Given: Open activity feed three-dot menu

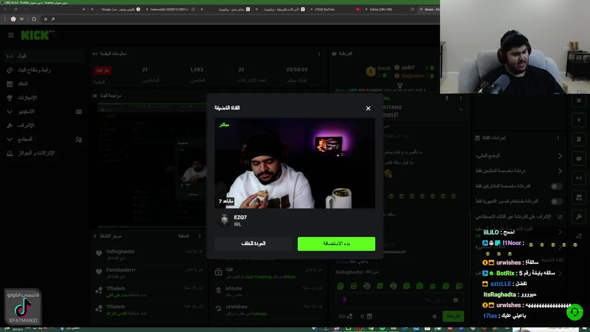Looking at the screenshot, I should (x=200, y=236).
